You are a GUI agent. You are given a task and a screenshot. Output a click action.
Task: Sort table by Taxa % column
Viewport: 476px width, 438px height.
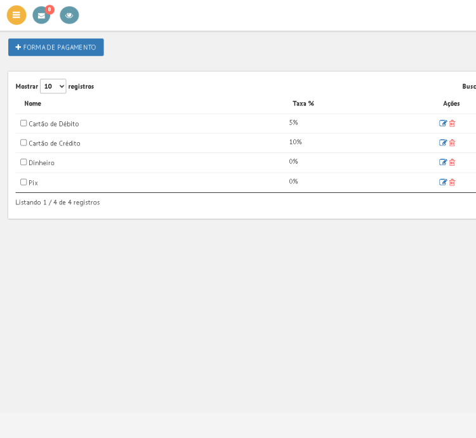tap(303, 103)
